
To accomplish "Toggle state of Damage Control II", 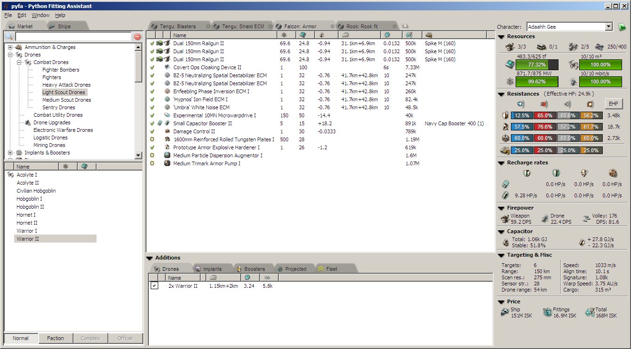I will (x=152, y=131).
